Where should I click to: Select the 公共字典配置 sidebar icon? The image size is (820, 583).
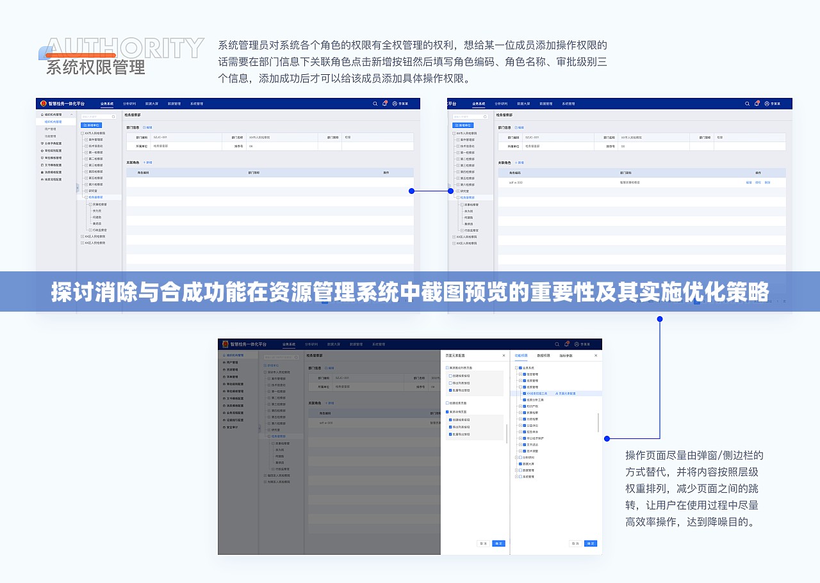click(x=41, y=143)
